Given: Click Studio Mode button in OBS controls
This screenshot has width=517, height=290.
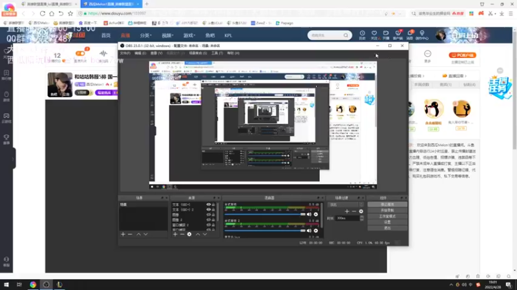Looking at the screenshot, I should [387, 217].
